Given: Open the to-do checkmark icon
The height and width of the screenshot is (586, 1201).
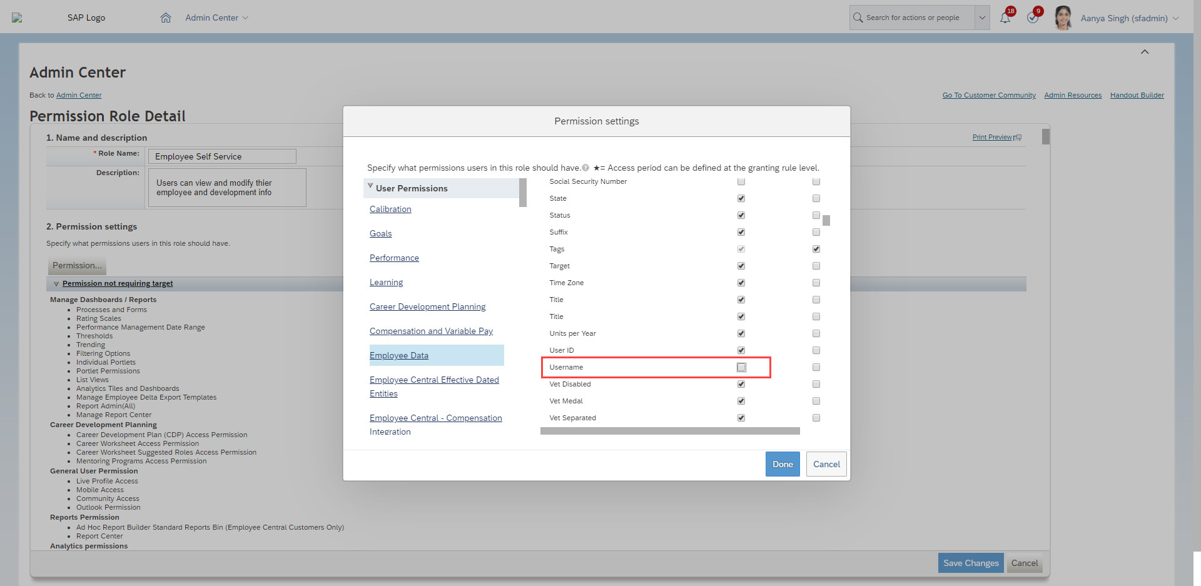Looking at the screenshot, I should (x=1033, y=18).
